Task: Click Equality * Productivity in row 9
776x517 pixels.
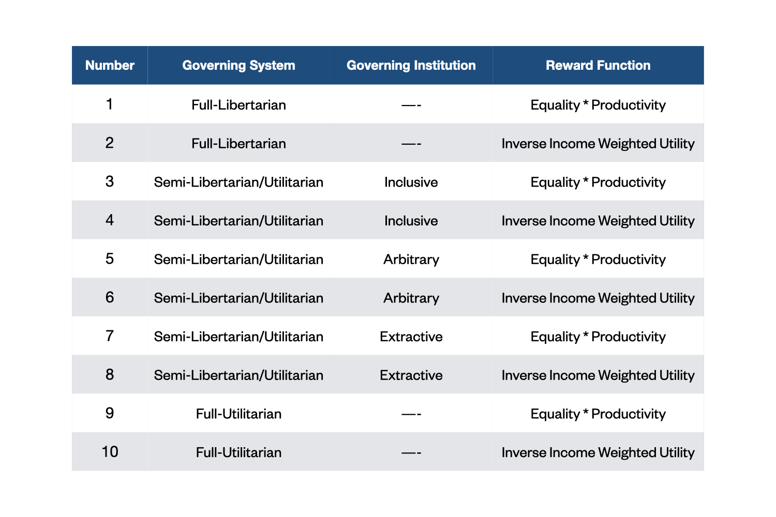Action: [x=598, y=414]
